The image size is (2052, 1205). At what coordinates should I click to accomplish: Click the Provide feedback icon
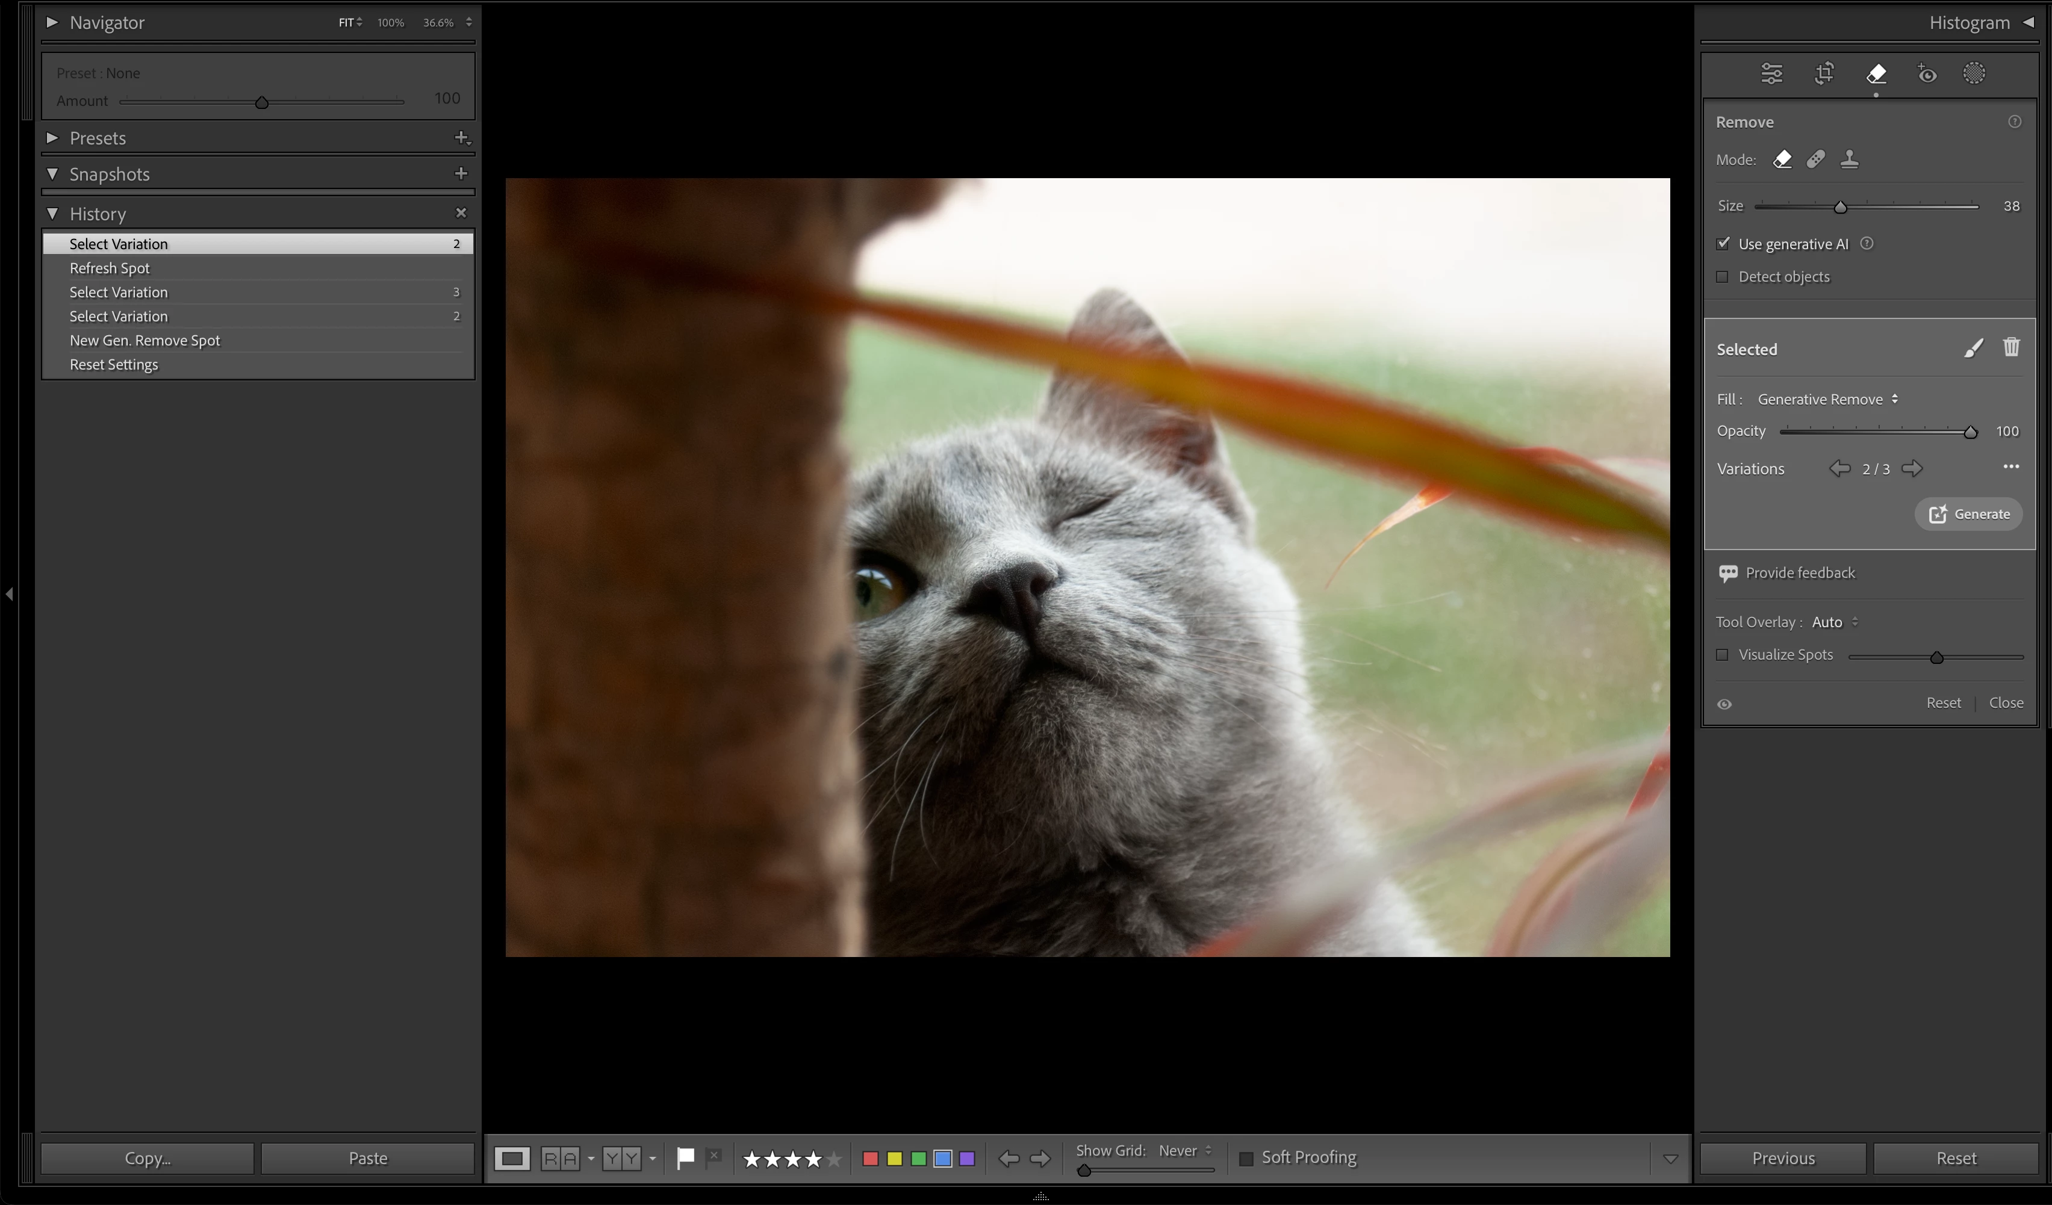[x=1728, y=573]
